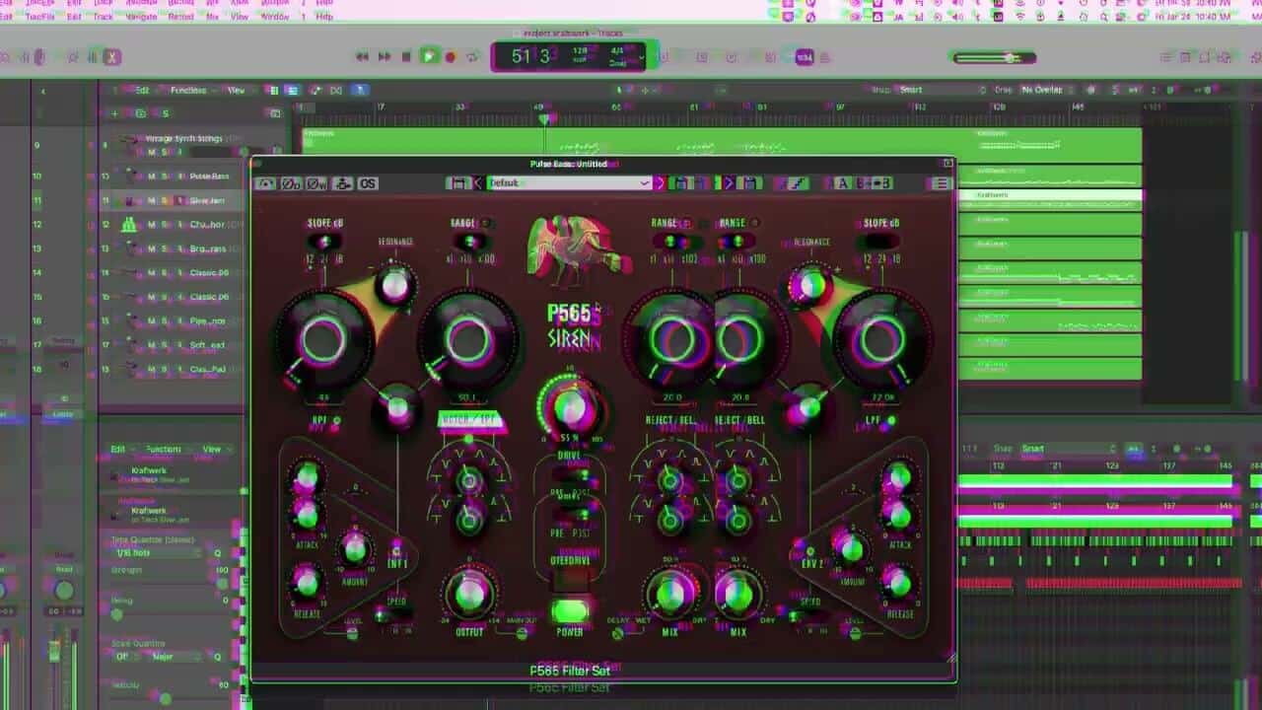Copy state with B to B button
Image resolution: width=1262 pixels, height=710 pixels.
coord(874,183)
